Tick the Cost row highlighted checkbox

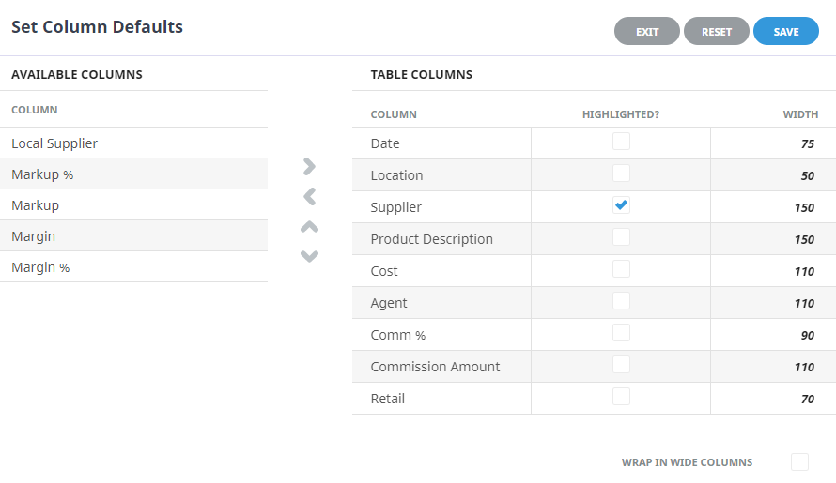[x=621, y=269]
